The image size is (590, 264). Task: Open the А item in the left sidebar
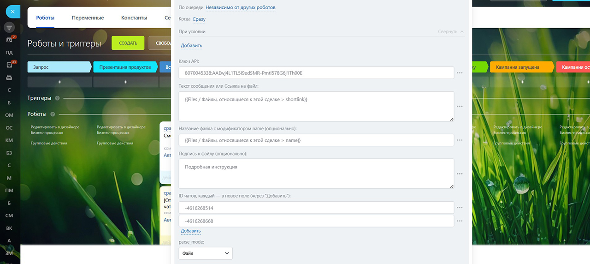[x=9, y=241]
